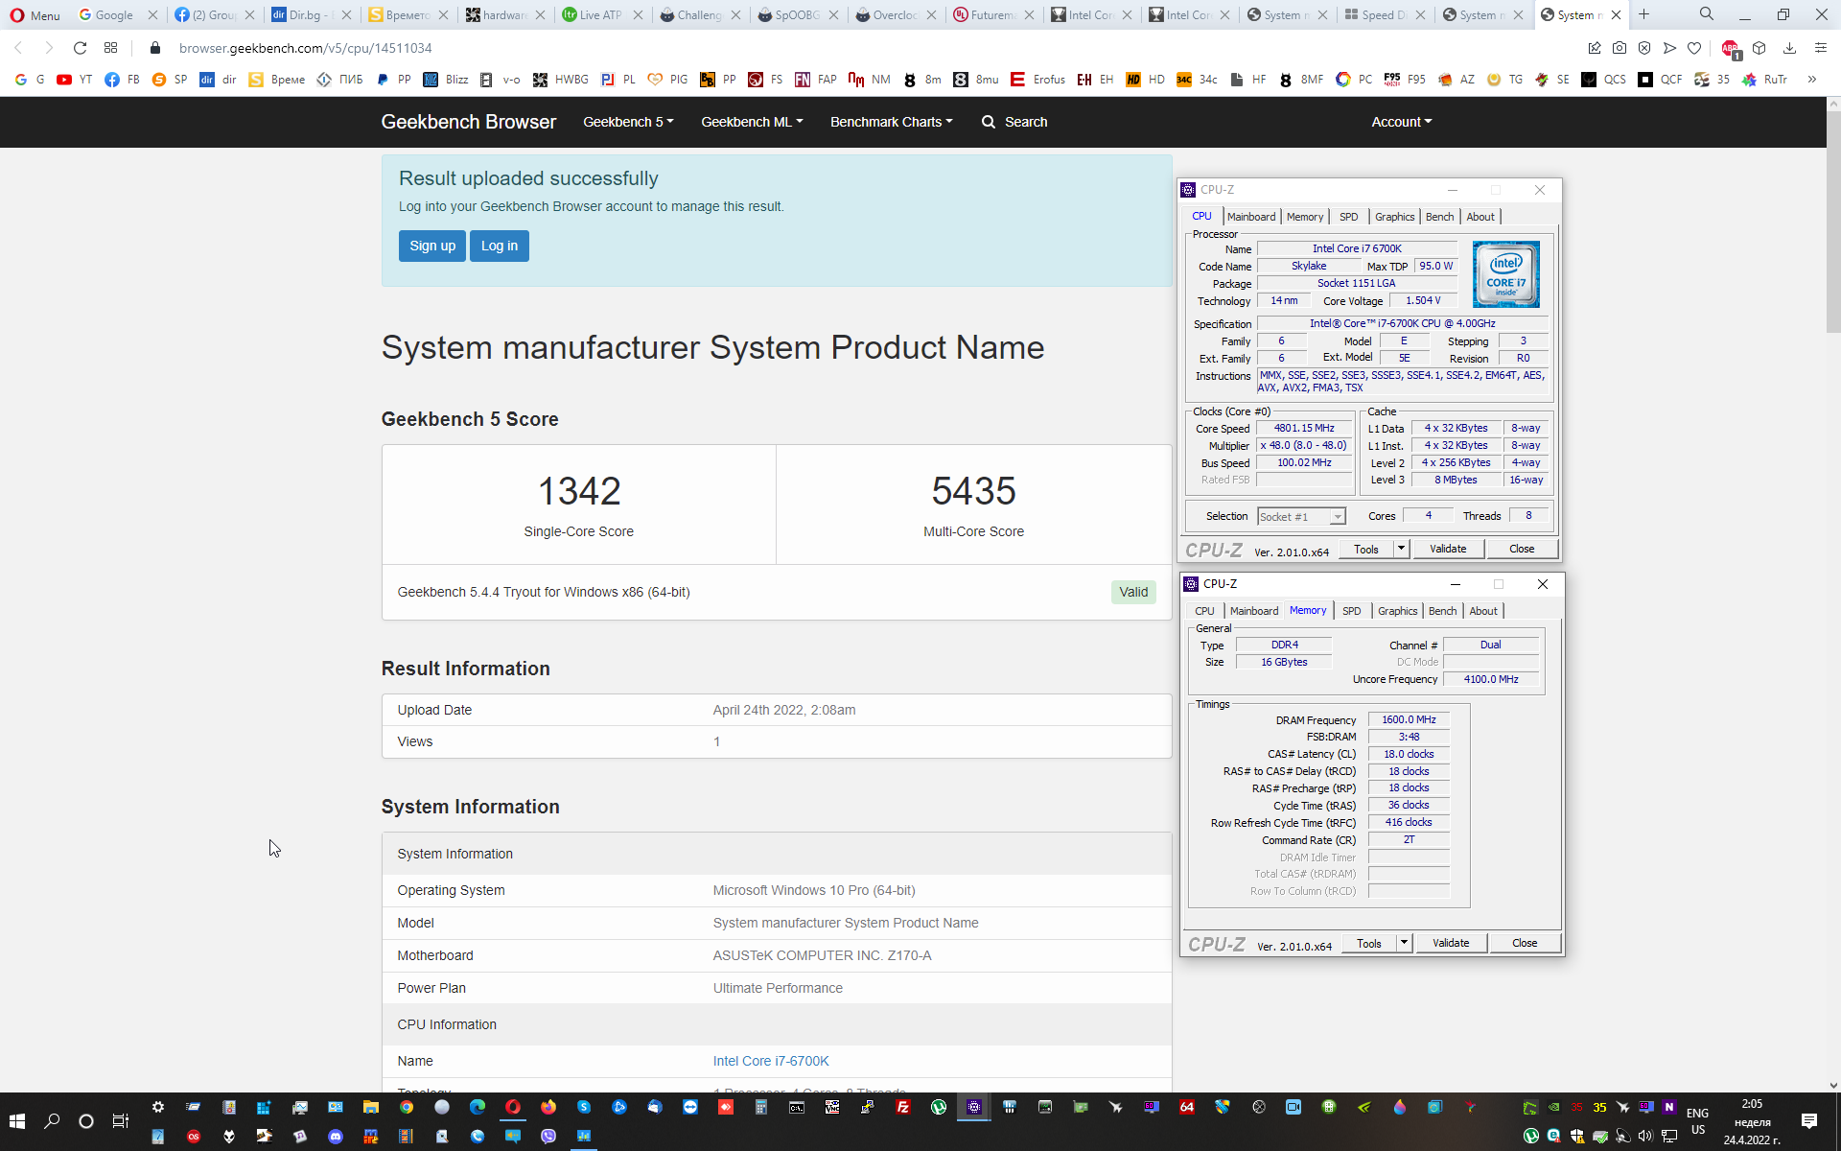The height and width of the screenshot is (1151, 1841).
Task: Open Opera Speed Dial start page icon
Action: click(111, 48)
